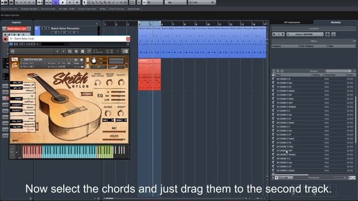Open the Category filter dropdown
The width and height of the screenshot is (358, 201).
285,46
